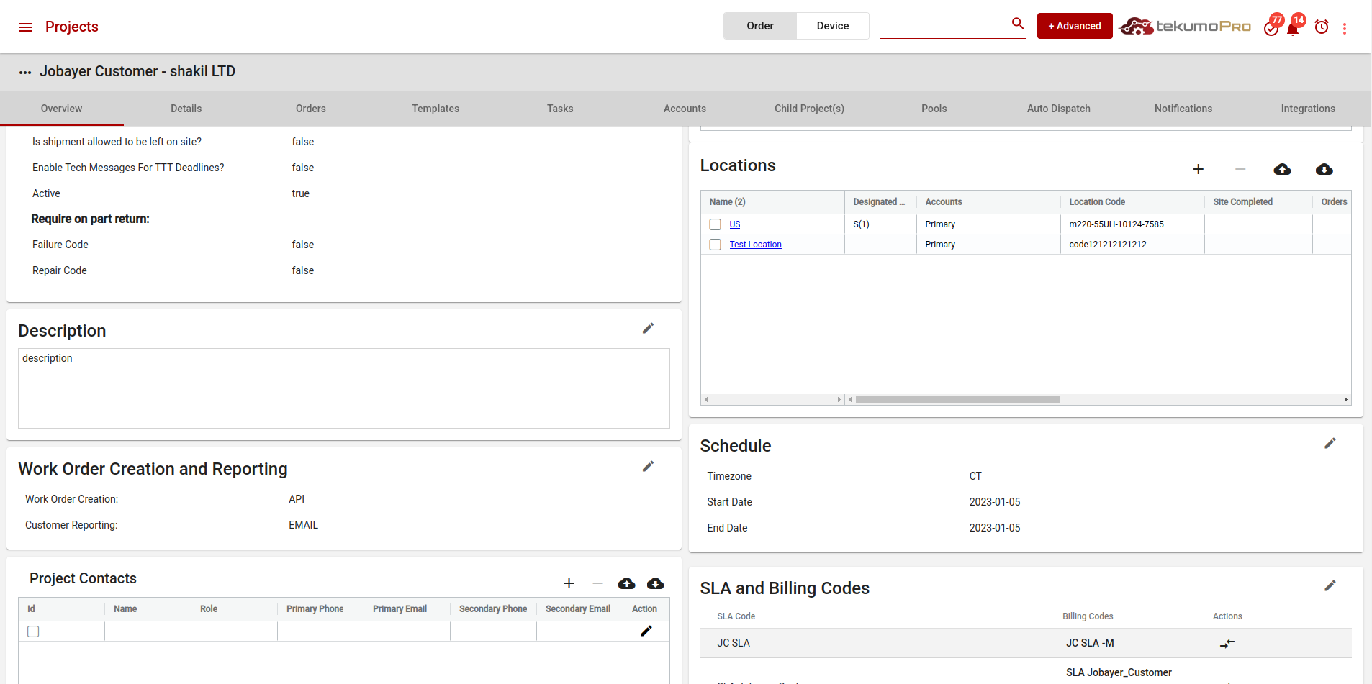Open the Auto Dispatch tab
This screenshot has width=1372, height=684.
[1058, 109]
